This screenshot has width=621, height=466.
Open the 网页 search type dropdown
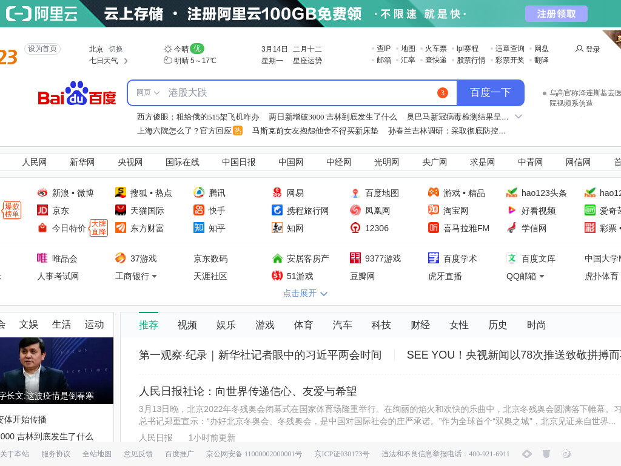tap(148, 93)
